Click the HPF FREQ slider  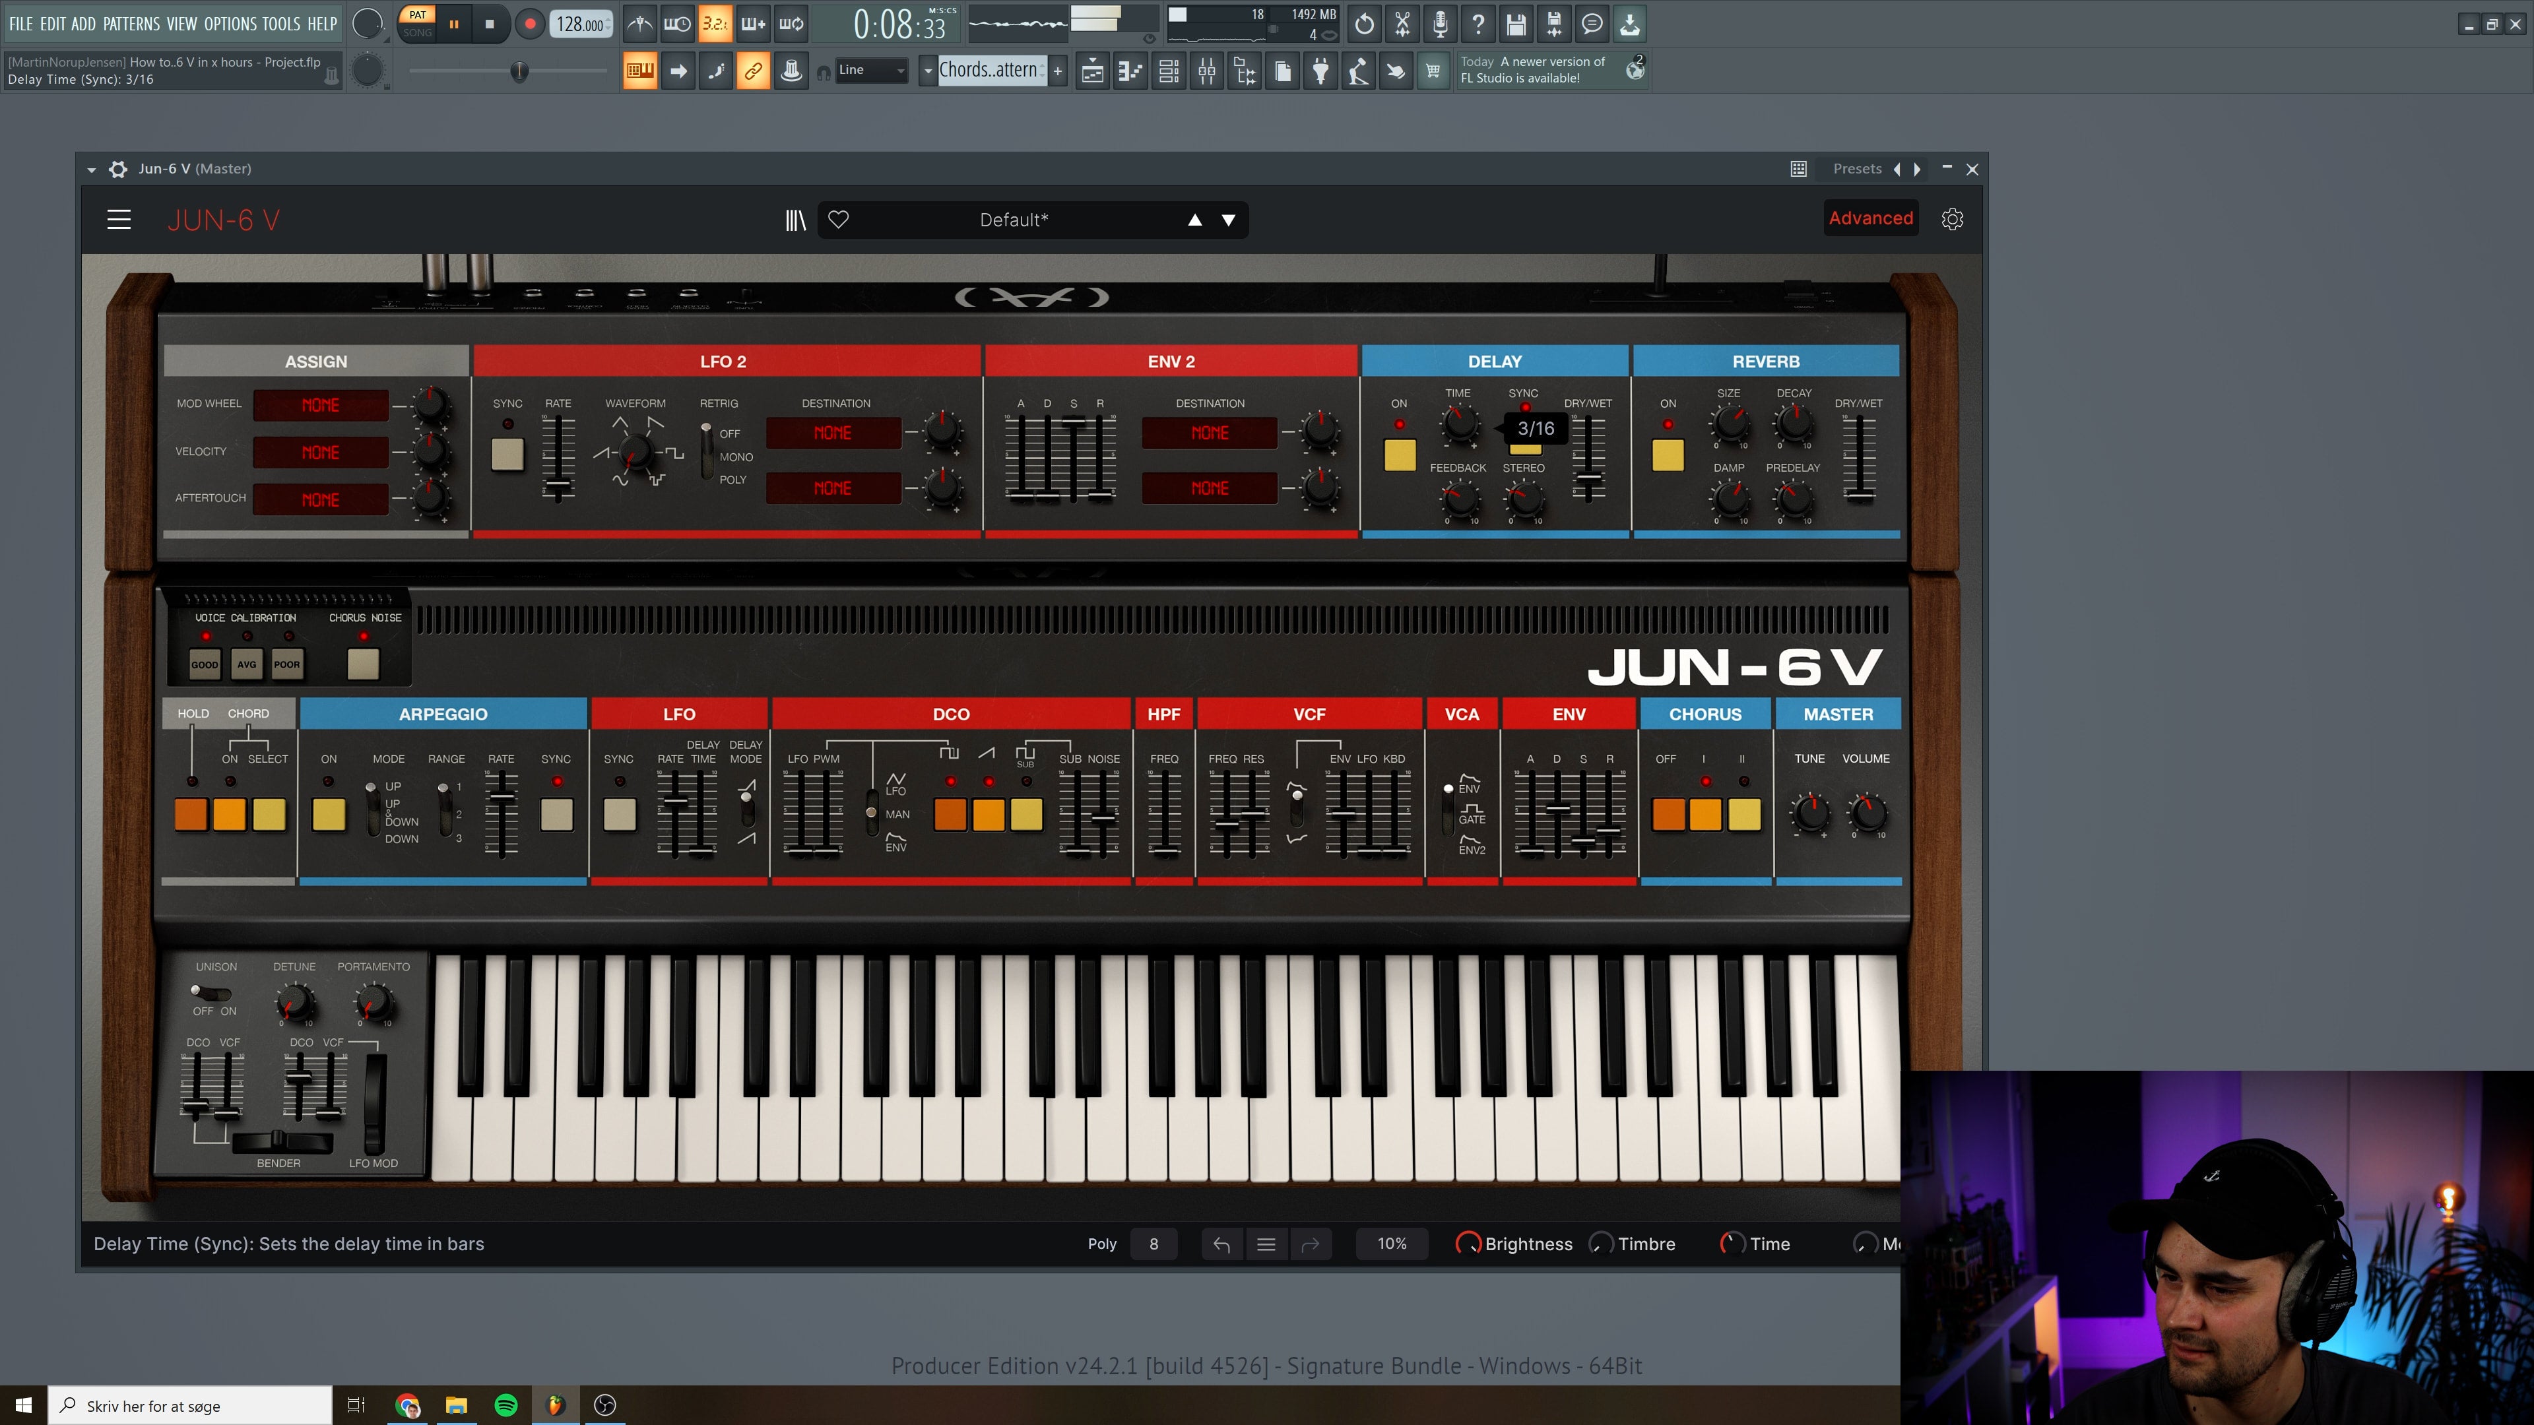coord(1165,813)
